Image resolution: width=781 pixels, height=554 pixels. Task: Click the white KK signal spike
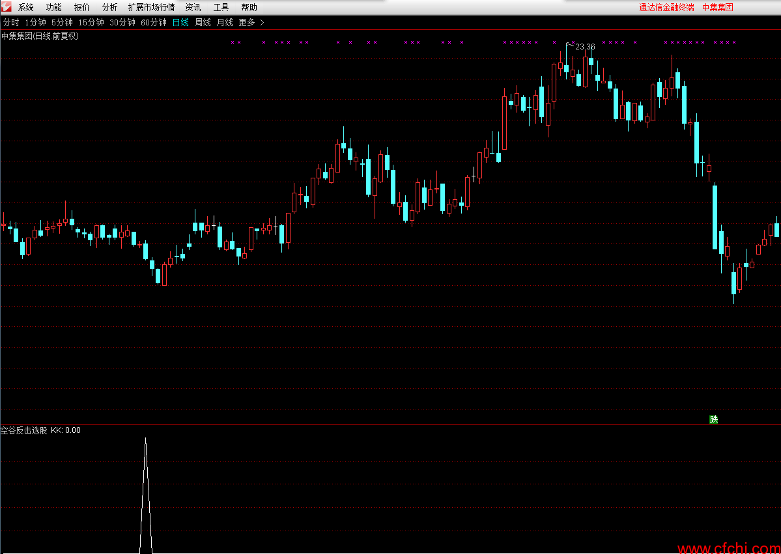pyautogui.click(x=145, y=495)
